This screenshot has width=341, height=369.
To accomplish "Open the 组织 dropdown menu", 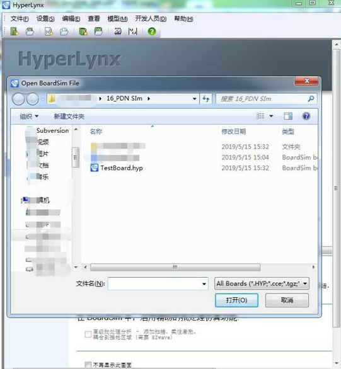I will pyautogui.click(x=29, y=116).
